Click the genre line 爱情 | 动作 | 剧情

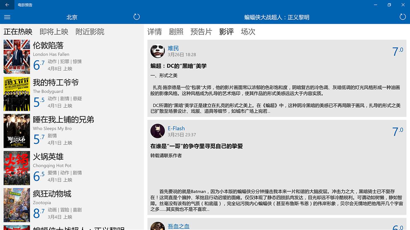(x=65, y=173)
